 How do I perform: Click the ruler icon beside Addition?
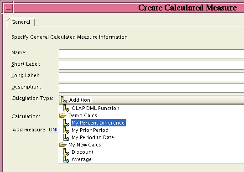64,99
